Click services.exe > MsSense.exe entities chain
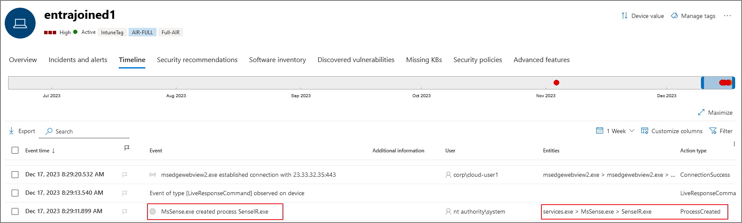 597,211
